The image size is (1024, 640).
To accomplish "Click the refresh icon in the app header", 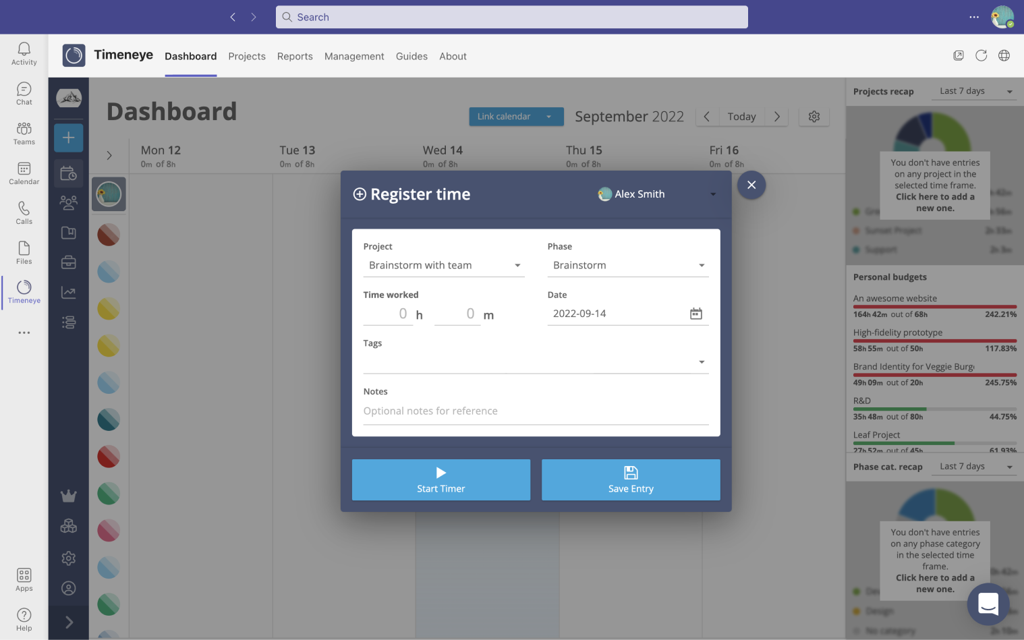I will (981, 55).
